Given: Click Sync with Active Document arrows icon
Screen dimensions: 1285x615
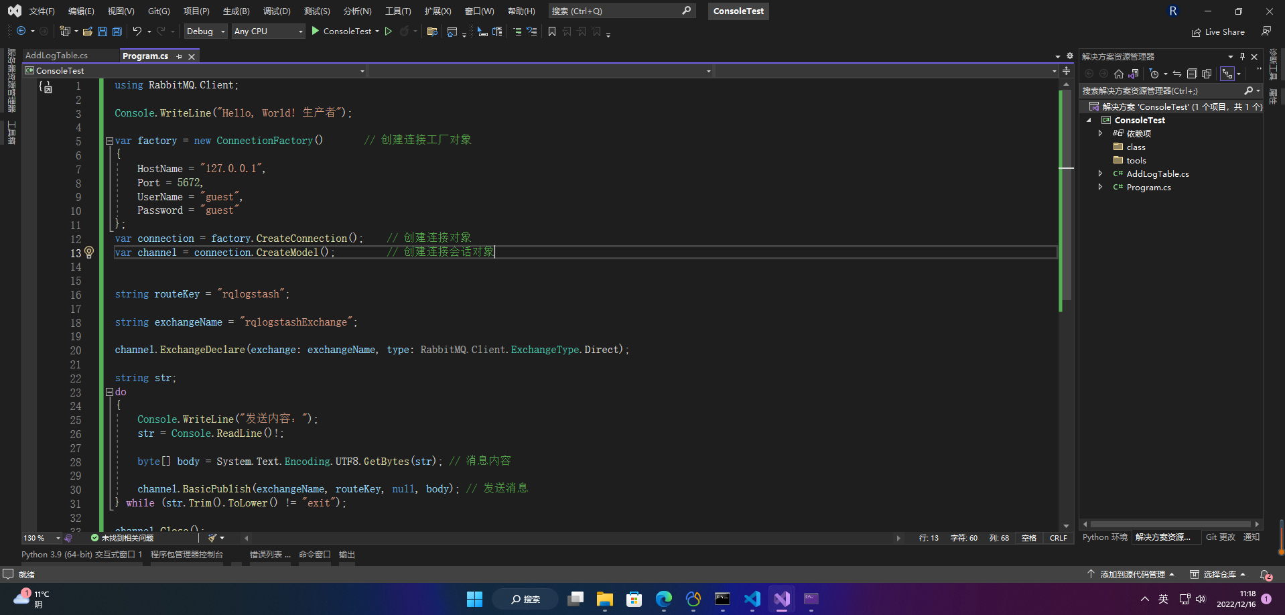Looking at the screenshot, I should pos(1177,74).
